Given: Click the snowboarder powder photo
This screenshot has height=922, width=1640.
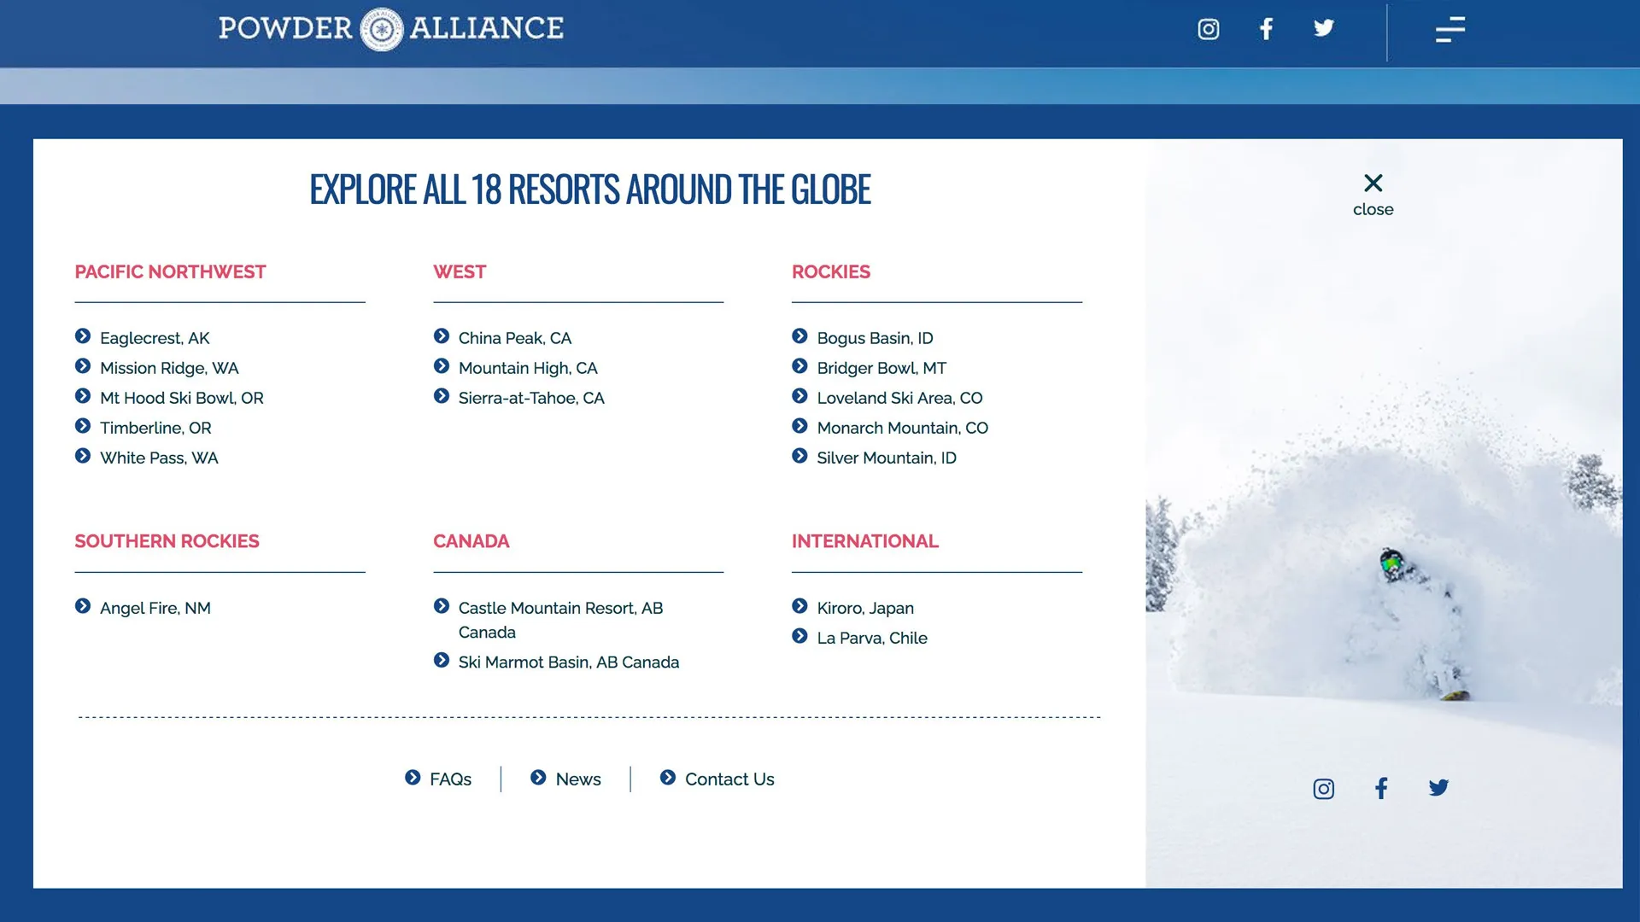Looking at the screenshot, I should point(1384,512).
